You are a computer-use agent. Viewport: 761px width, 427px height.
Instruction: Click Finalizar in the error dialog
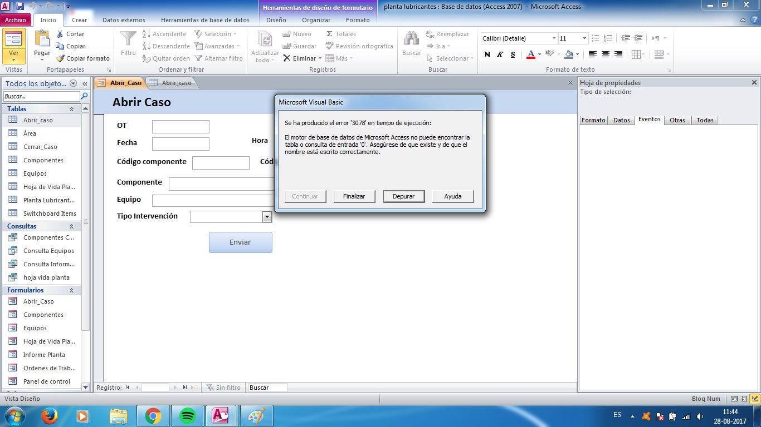click(x=354, y=196)
